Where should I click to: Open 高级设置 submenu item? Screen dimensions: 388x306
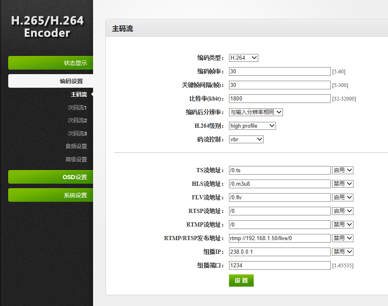pyautogui.click(x=76, y=159)
